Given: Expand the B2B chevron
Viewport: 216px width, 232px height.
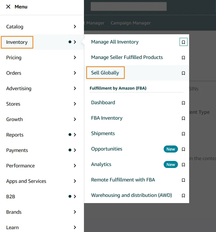Looking at the screenshot, I should 75,197.
